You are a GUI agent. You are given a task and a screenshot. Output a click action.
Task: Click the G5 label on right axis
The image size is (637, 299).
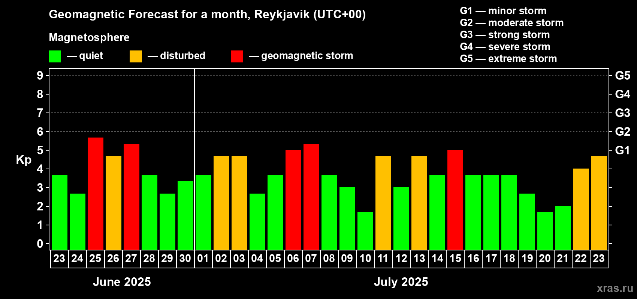(x=623, y=75)
